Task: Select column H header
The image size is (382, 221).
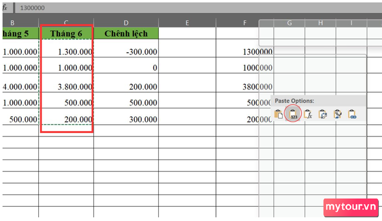Action: pos(320,23)
